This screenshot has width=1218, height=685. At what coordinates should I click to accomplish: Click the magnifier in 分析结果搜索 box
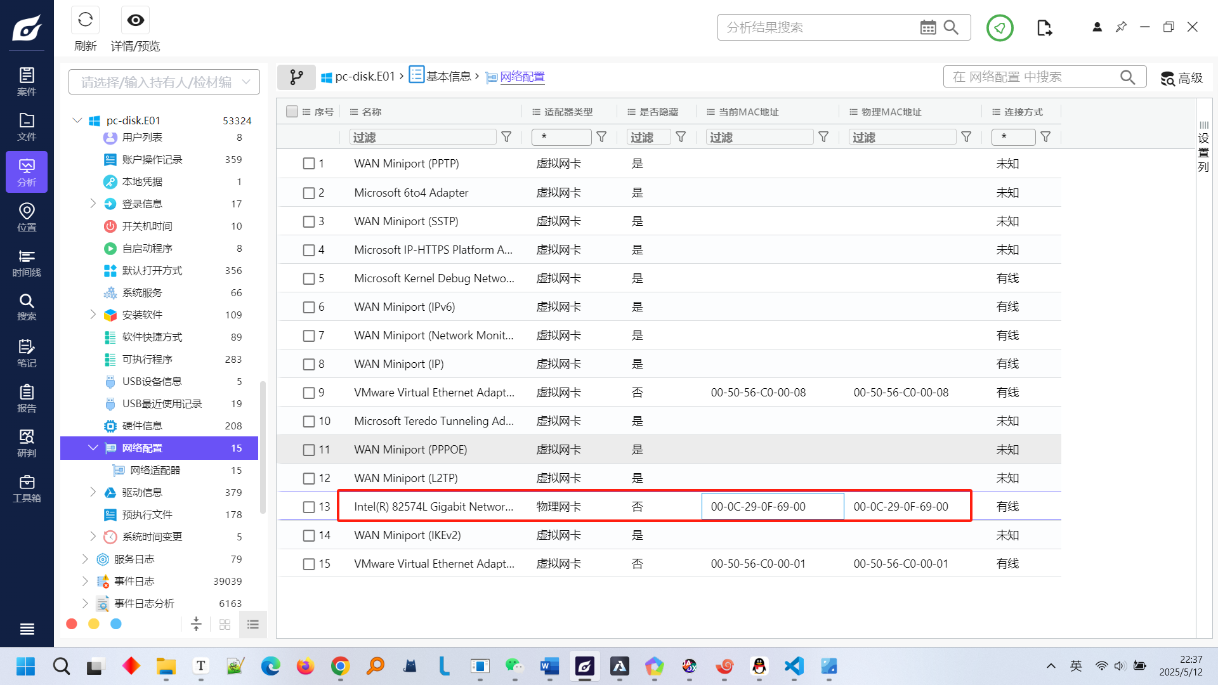(x=951, y=27)
